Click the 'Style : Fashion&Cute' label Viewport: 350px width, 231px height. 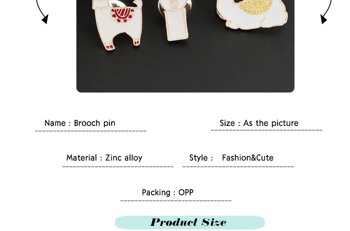click(x=231, y=158)
